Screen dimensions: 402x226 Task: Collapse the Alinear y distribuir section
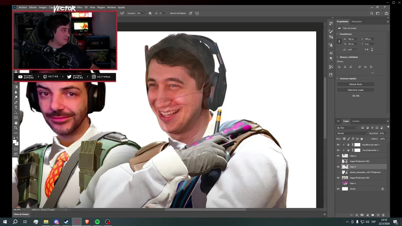point(338,57)
